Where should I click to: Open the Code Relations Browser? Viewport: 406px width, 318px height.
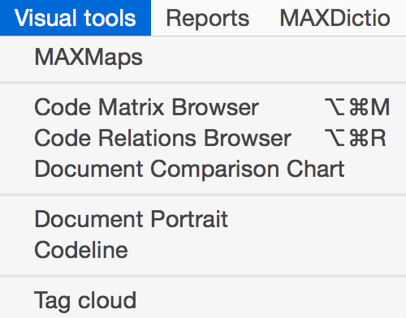click(203, 138)
